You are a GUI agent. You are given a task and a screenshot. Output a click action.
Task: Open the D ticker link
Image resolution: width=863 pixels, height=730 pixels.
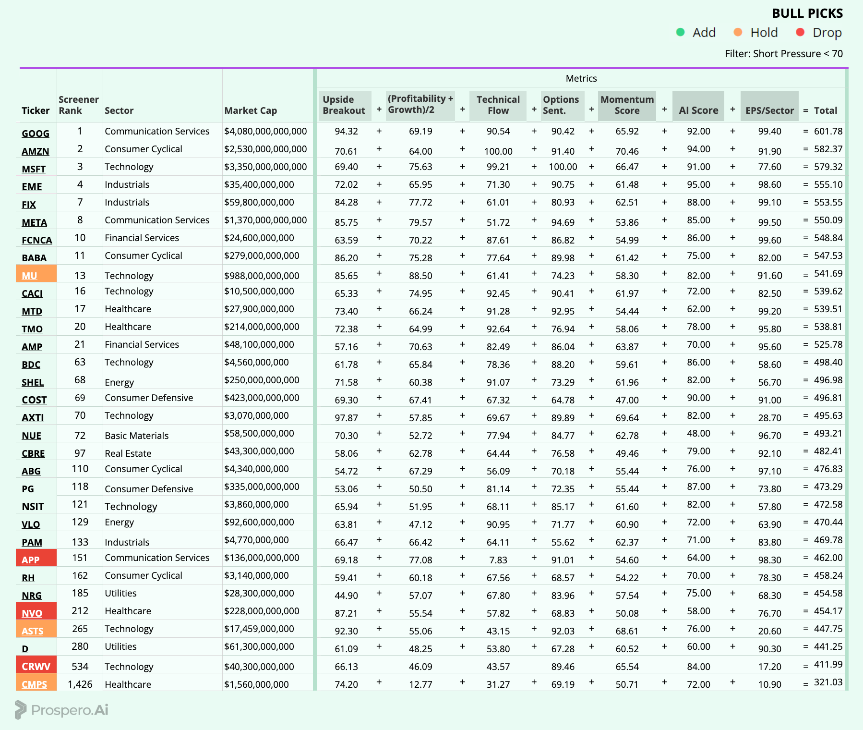tap(25, 649)
